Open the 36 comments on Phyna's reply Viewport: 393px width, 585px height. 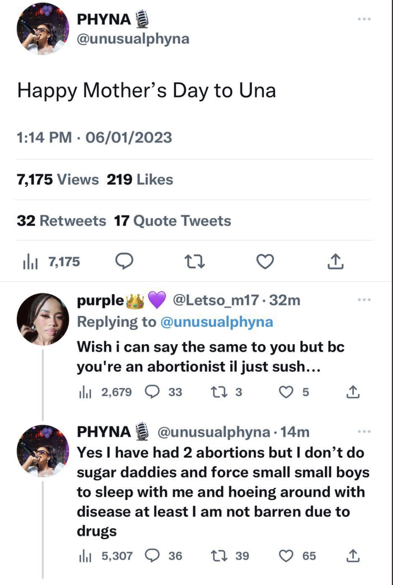click(163, 556)
